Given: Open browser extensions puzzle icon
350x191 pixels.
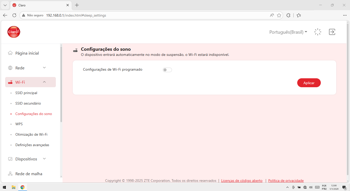Looking at the screenshot, I should point(288,15).
